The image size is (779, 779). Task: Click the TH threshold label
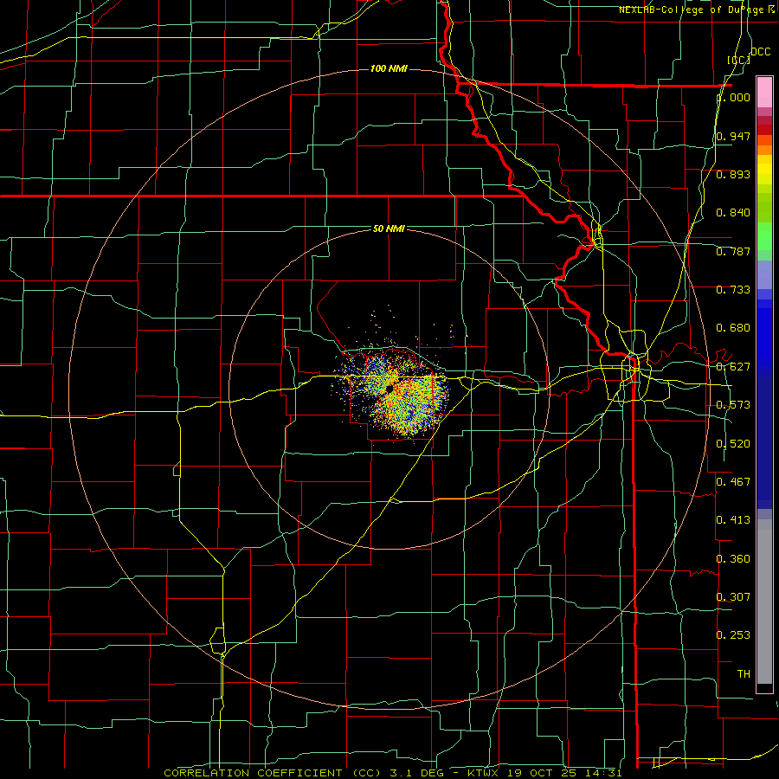(744, 674)
